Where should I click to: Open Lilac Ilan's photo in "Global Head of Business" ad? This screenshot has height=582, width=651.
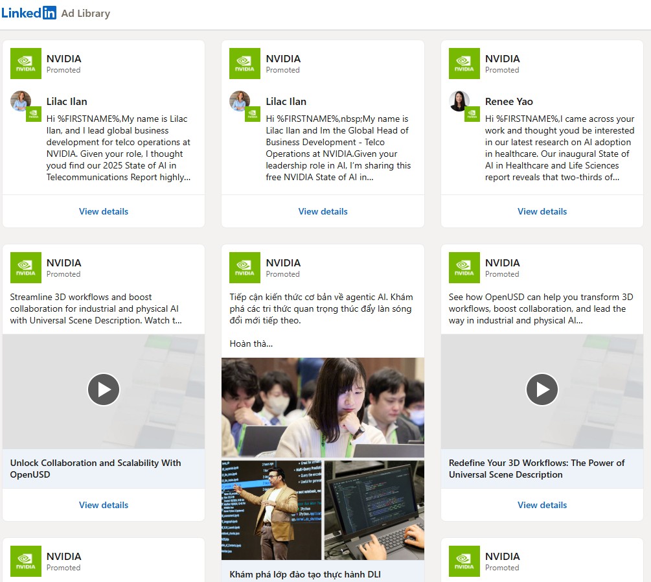click(x=240, y=101)
